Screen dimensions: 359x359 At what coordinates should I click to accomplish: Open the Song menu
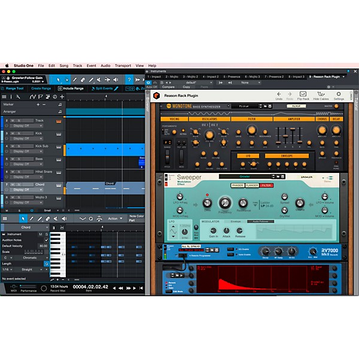(64, 66)
